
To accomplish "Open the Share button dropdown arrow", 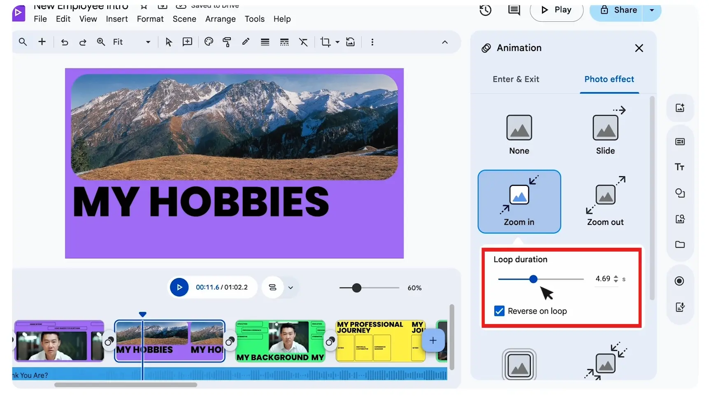I will (x=652, y=10).
